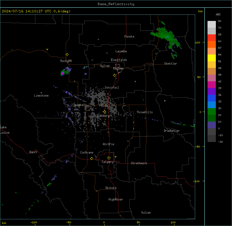
Task: Click the Airdrie city label
Action: [109, 144]
